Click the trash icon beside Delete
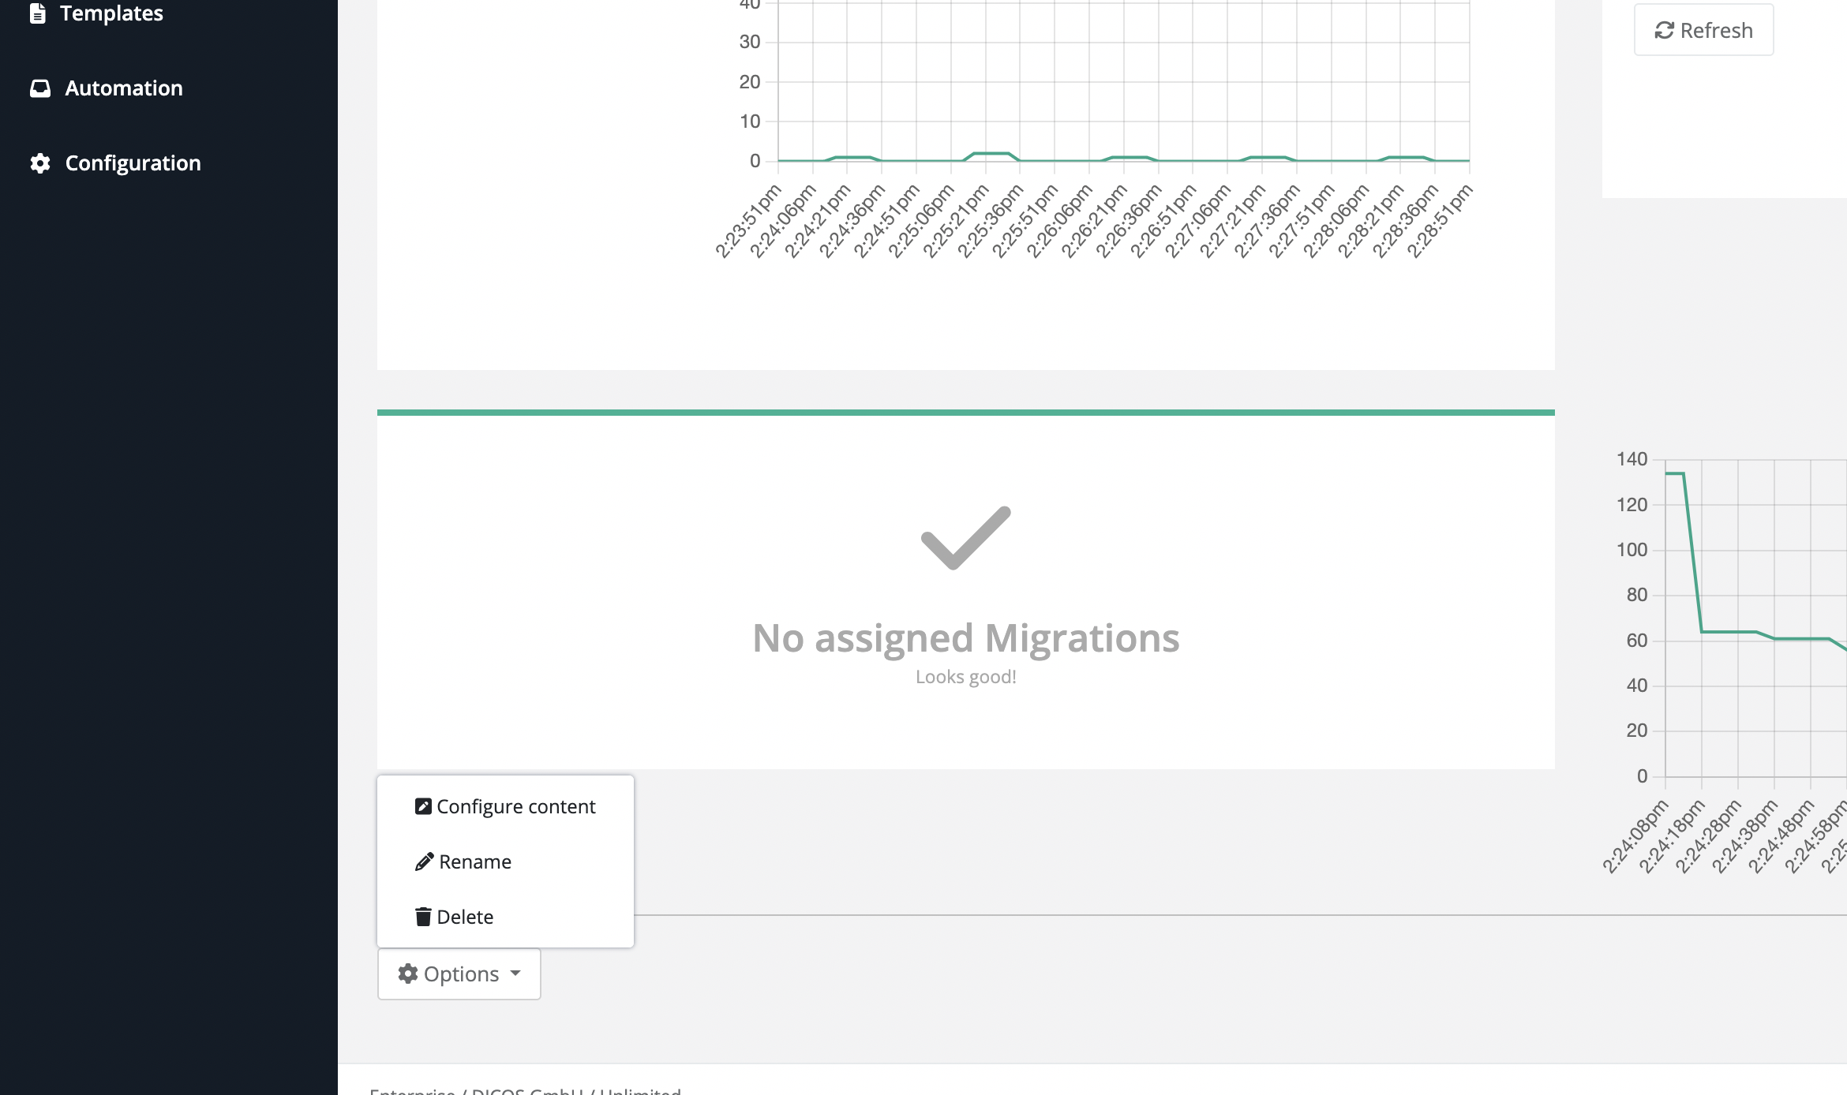Viewport: 1847px width, 1095px height. 424,916
